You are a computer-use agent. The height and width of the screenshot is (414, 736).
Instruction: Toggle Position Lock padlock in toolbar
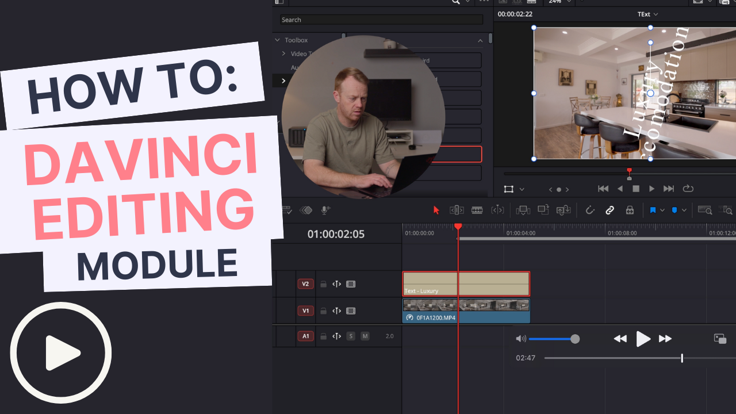point(630,210)
